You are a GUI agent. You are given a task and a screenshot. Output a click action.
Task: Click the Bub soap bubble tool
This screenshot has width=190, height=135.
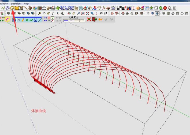click(62, 8)
